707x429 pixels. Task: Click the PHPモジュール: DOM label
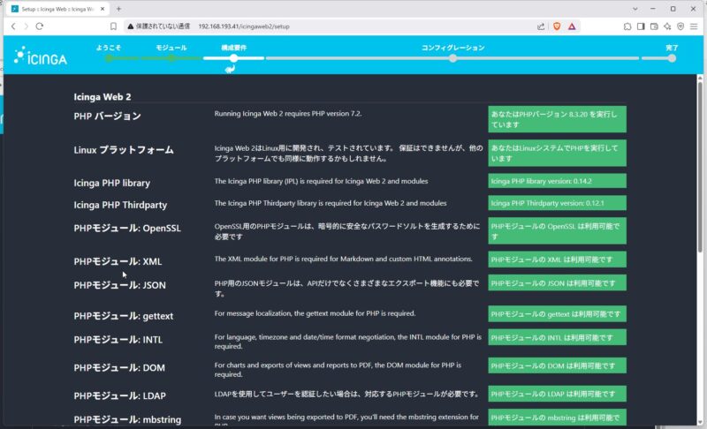pyautogui.click(x=119, y=368)
